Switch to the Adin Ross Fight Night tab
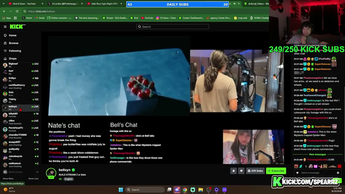 [105, 4]
